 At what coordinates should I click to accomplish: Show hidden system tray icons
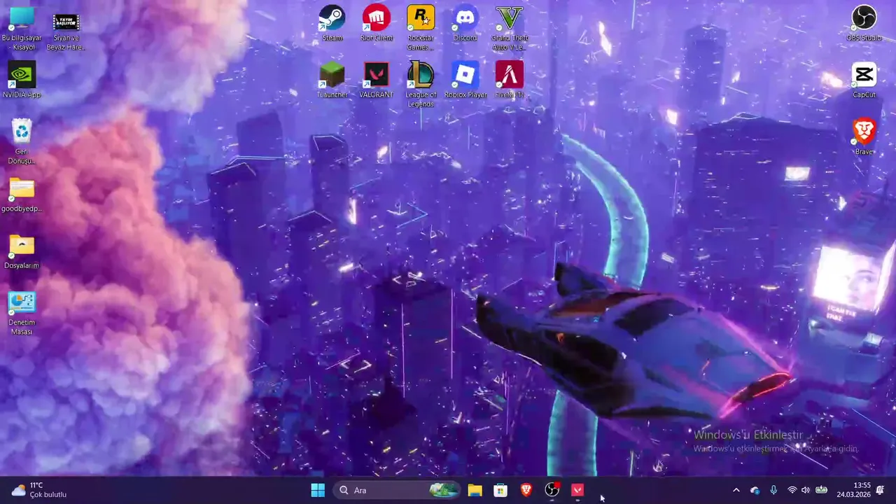[736, 490]
